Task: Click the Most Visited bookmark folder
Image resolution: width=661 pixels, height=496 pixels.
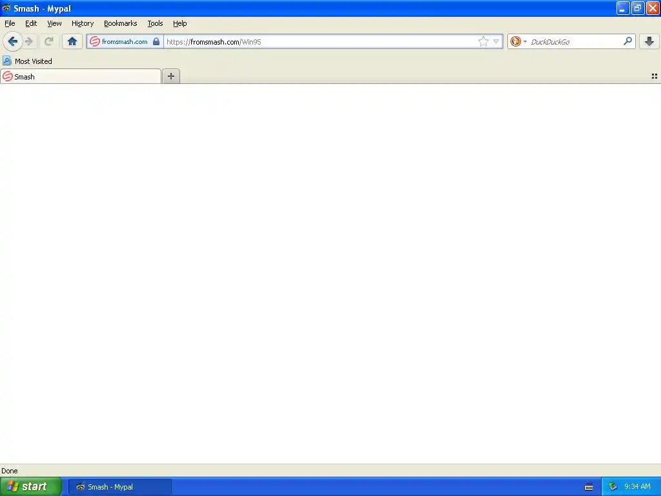Action: (27, 61)
